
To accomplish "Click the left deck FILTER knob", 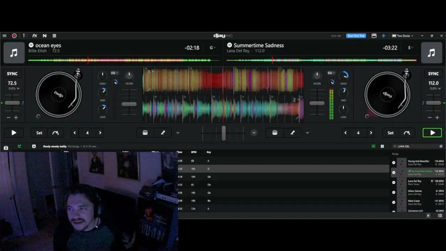I will pyautogui.click(x=129, y=75).
